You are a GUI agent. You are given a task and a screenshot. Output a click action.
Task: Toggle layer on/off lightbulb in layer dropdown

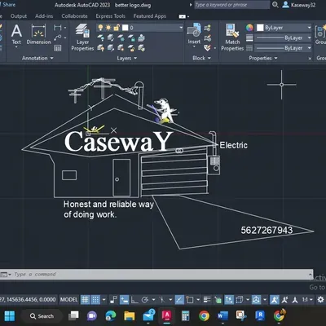point(100,28)
